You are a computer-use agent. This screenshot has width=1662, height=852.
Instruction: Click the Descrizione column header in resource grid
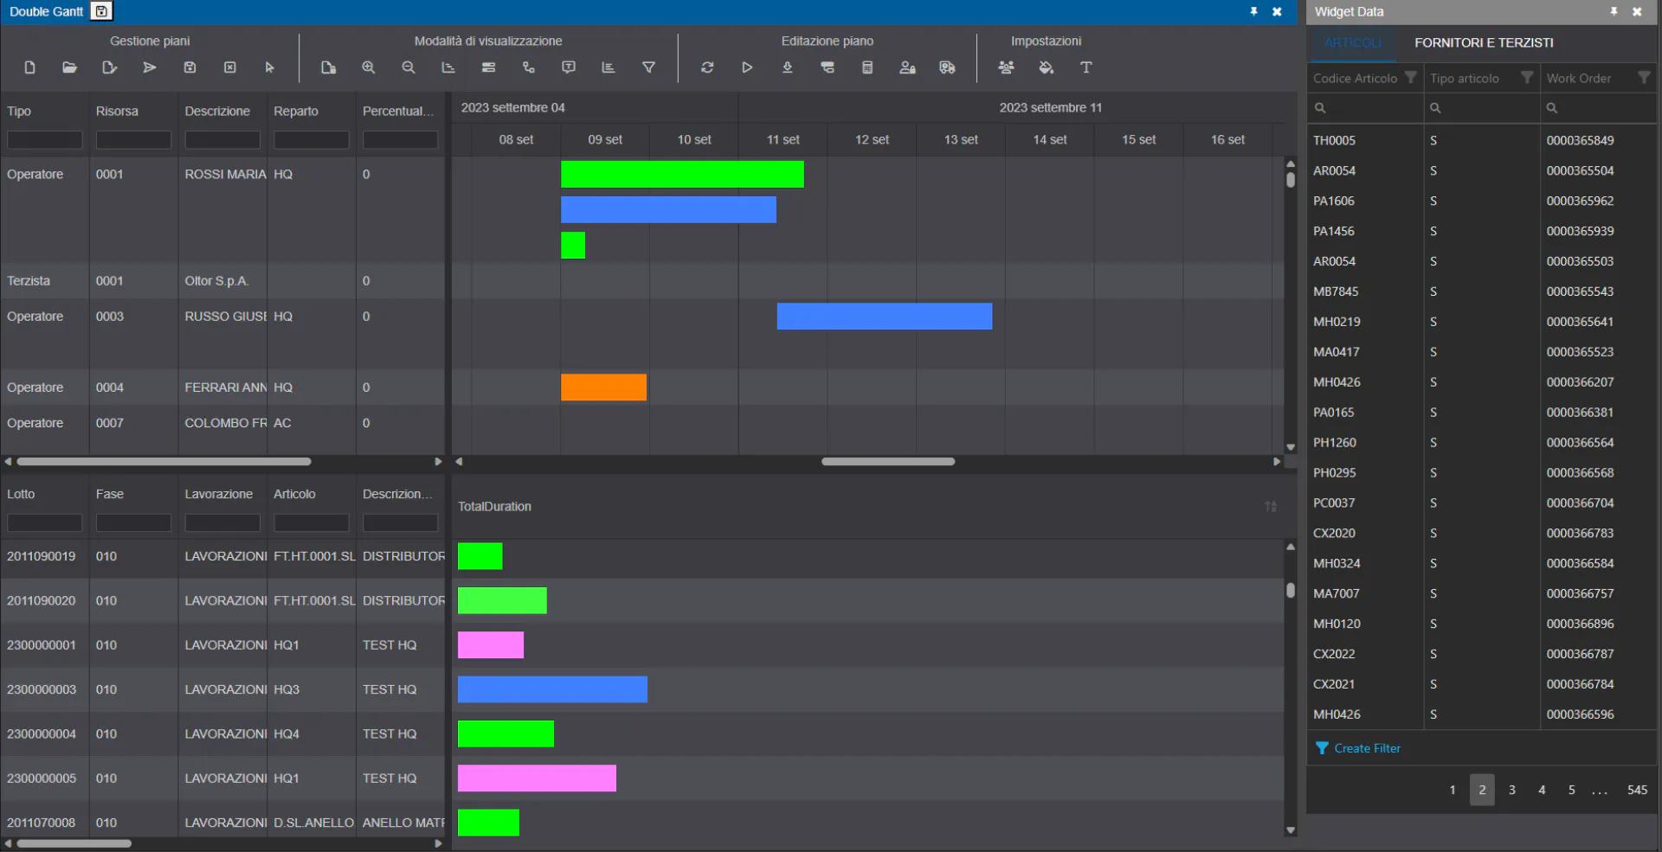(217, 111)
